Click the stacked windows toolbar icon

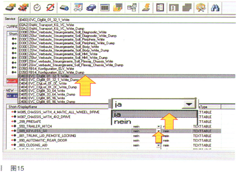point(187,7)
